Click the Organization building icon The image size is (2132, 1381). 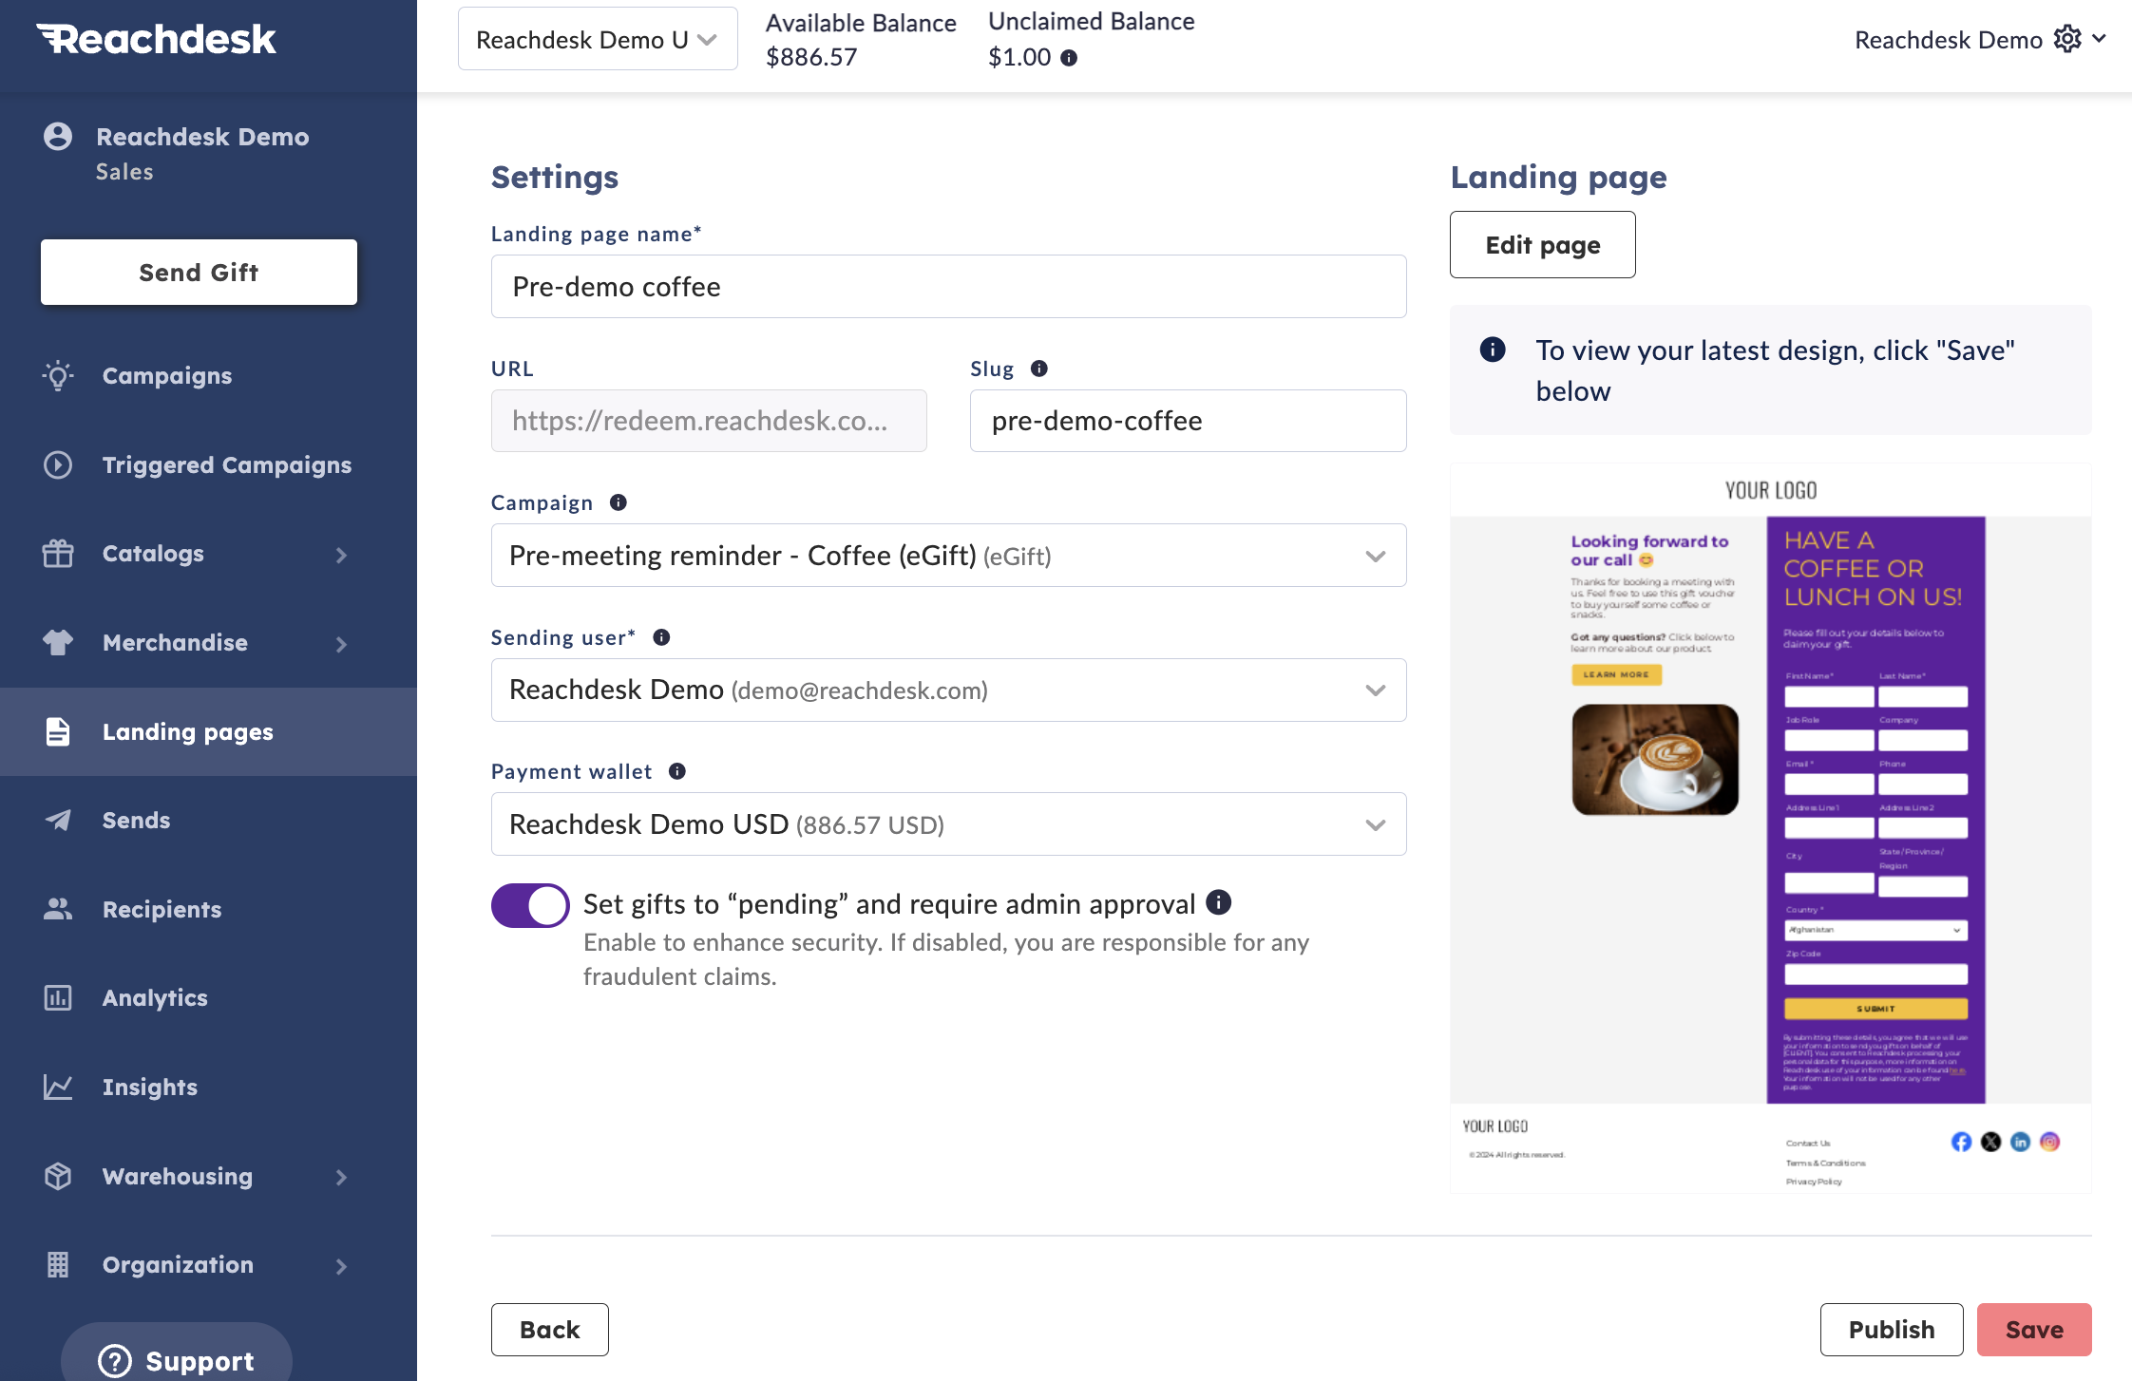[58, 1264]
